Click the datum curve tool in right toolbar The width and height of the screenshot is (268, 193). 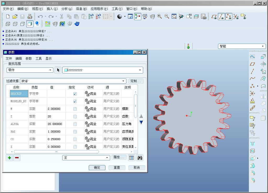[253, 78]
